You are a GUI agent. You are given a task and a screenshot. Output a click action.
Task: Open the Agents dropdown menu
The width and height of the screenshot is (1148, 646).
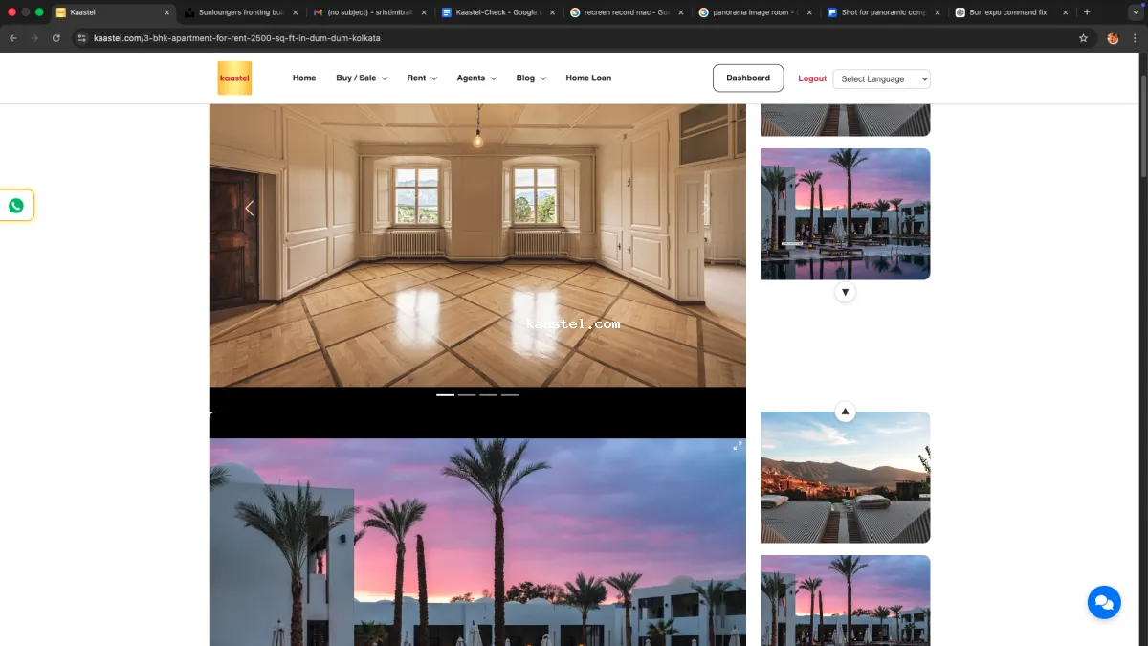(x=476, y=78)
